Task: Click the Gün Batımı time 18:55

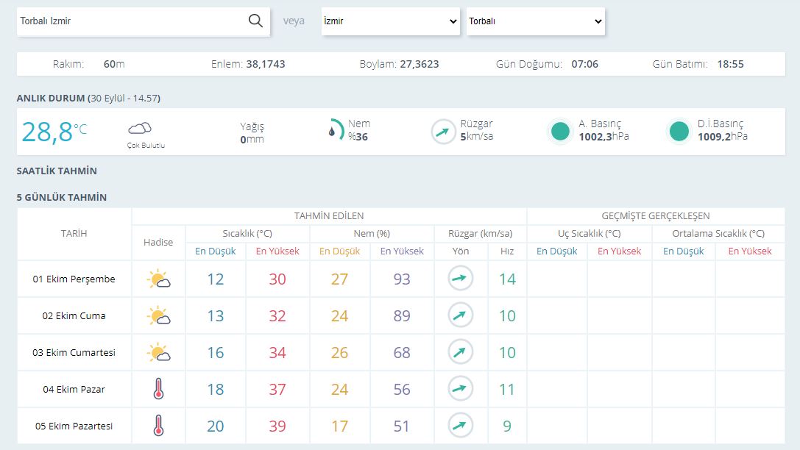Action: pos(731,64)
